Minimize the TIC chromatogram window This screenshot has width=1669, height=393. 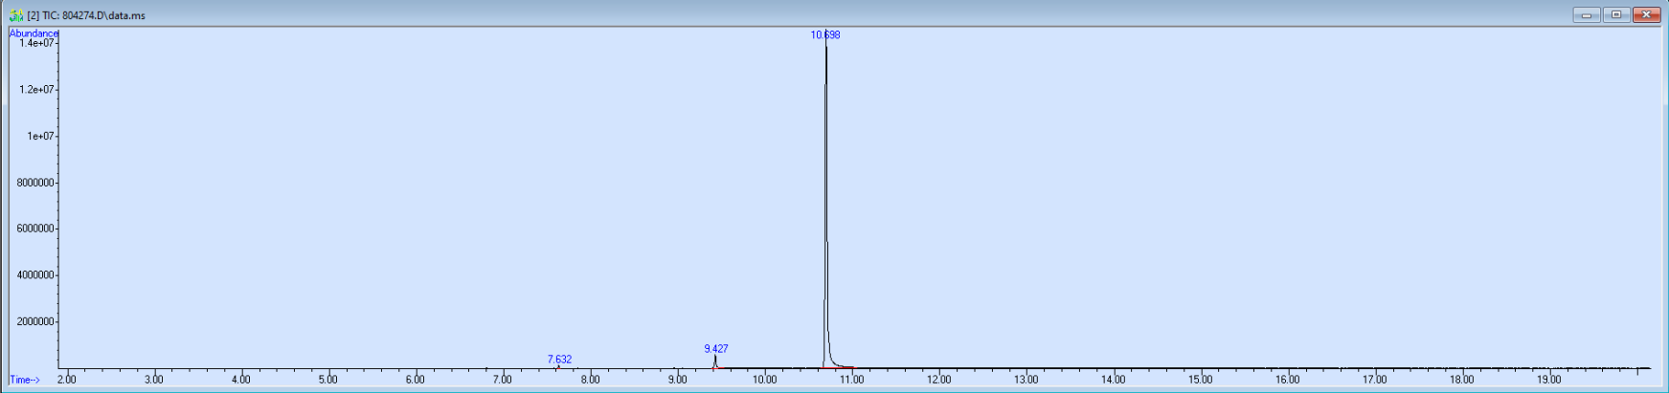pyautogui.click(x=1587, y=14)
